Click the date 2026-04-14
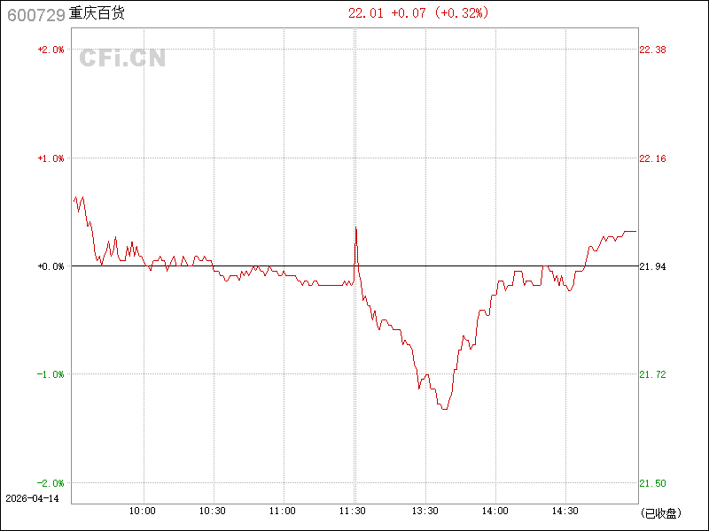709x531 pixels. point(32,498)
